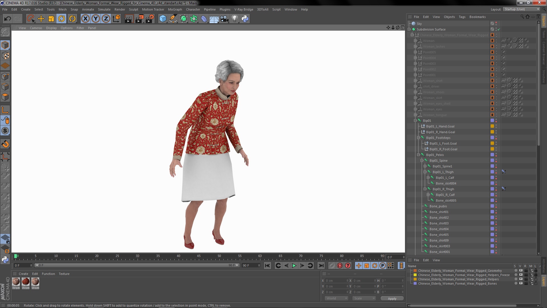Open material manager Texture menu
This screenshot has height=308, width=547.
(x=64, y=274)
